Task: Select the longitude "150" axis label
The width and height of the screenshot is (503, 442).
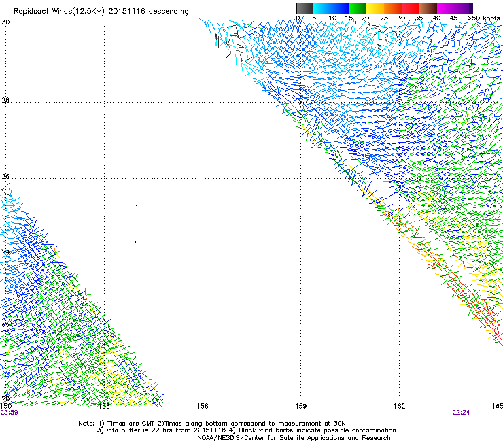Action: tap(5, 406)
